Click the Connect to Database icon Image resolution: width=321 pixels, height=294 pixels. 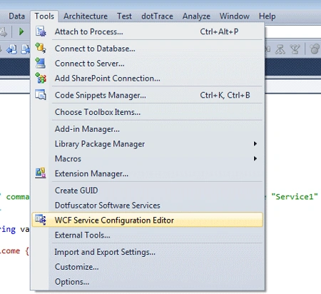41,48
